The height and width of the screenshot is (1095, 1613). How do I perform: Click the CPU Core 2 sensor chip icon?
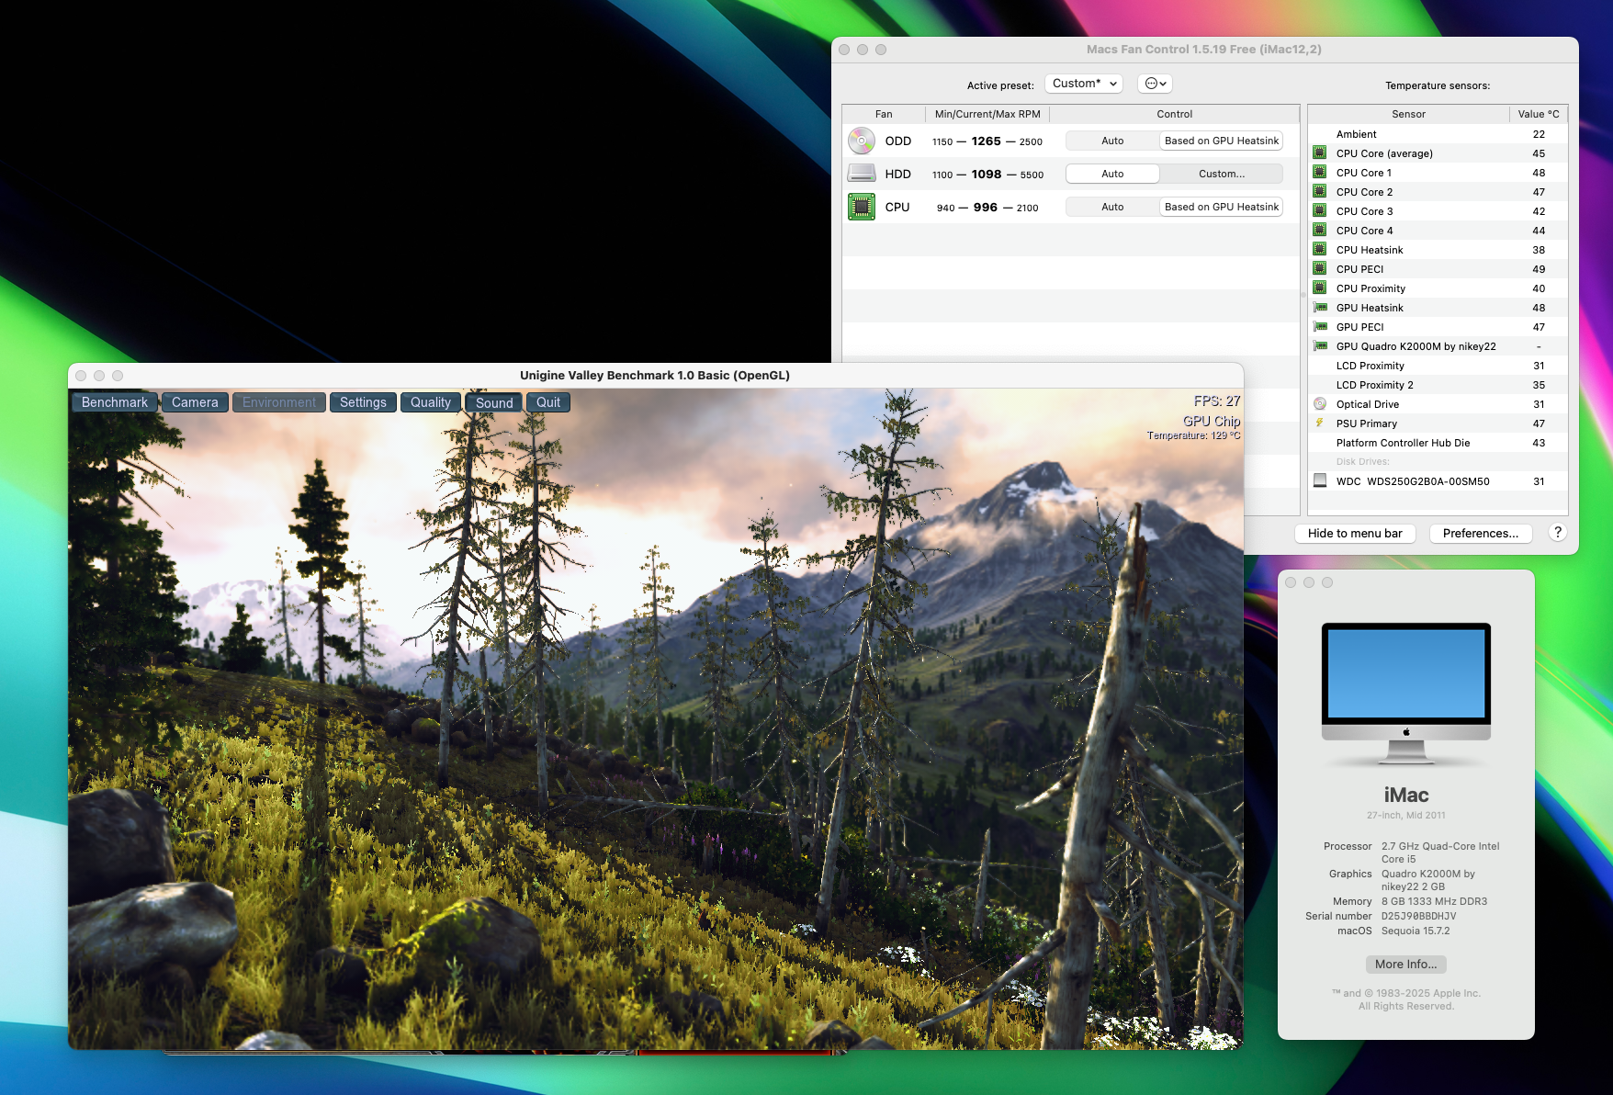point(1320,191)
